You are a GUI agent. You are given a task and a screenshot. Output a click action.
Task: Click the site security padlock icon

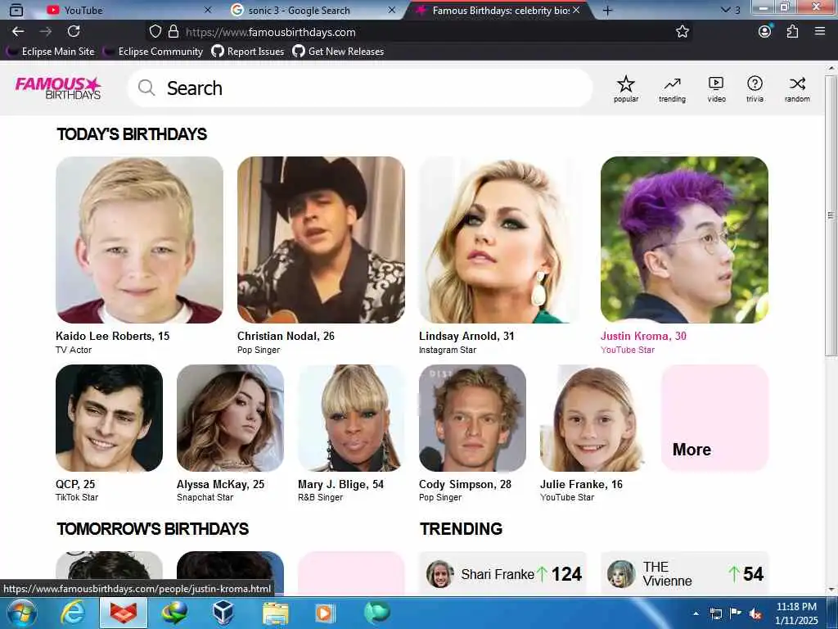[173, 32]
